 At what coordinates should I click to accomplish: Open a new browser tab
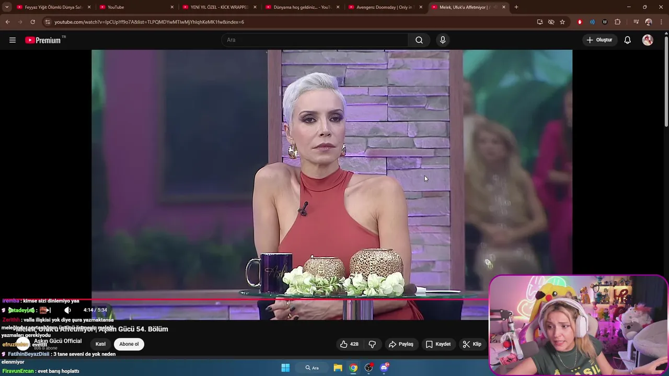tap(516, 7)
